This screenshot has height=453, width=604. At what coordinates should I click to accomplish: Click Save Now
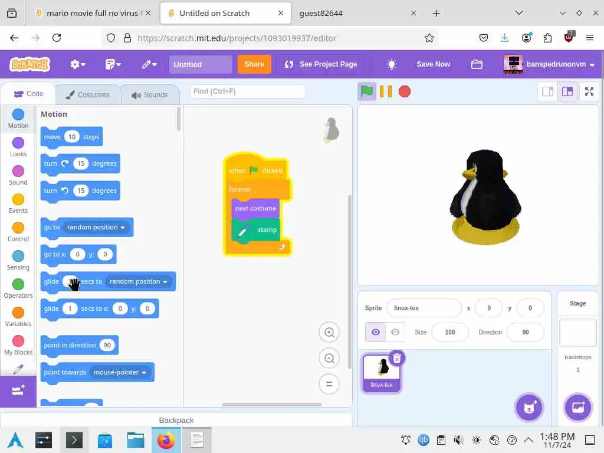[433, 64]
